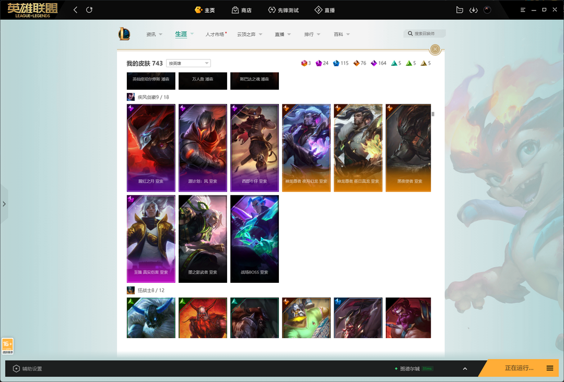Expand the 直播 menu in the sub-navigation
This screenshot has height=382, width=564.
pos(283,34)
